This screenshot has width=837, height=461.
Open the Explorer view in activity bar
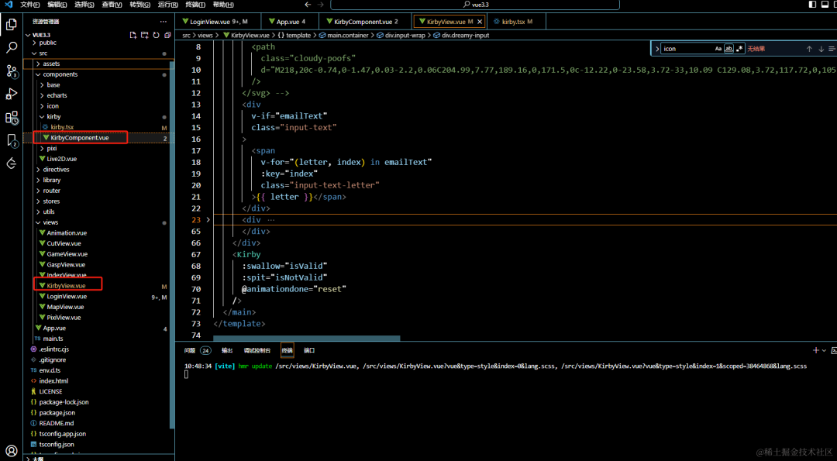click(x=11, y=25)
